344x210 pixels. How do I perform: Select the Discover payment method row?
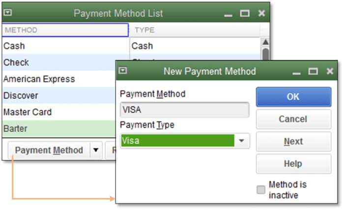[x=59, y=95]
